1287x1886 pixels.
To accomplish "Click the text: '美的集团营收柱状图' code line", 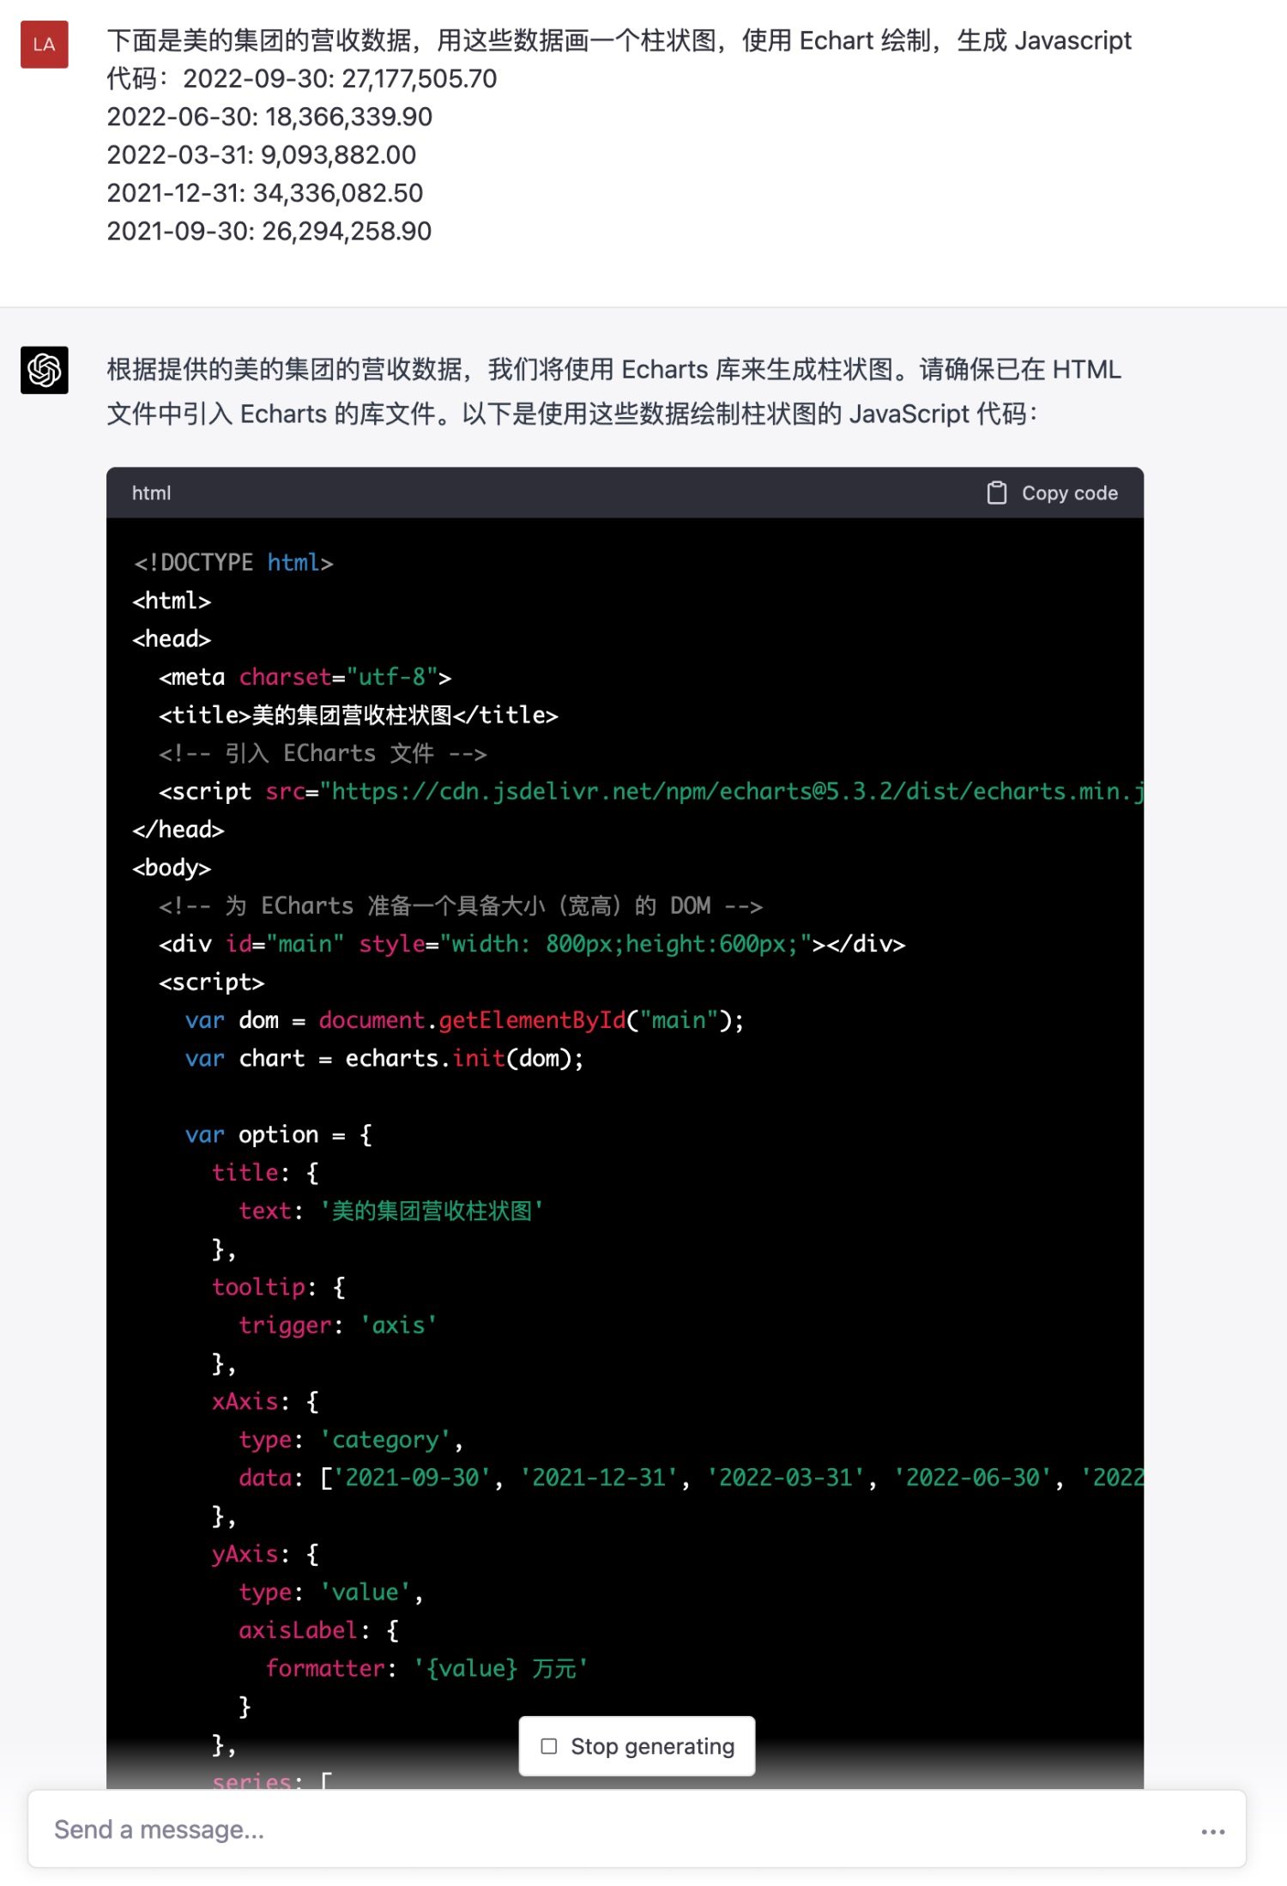I will pyautogui.click(x=391, y=1211).
